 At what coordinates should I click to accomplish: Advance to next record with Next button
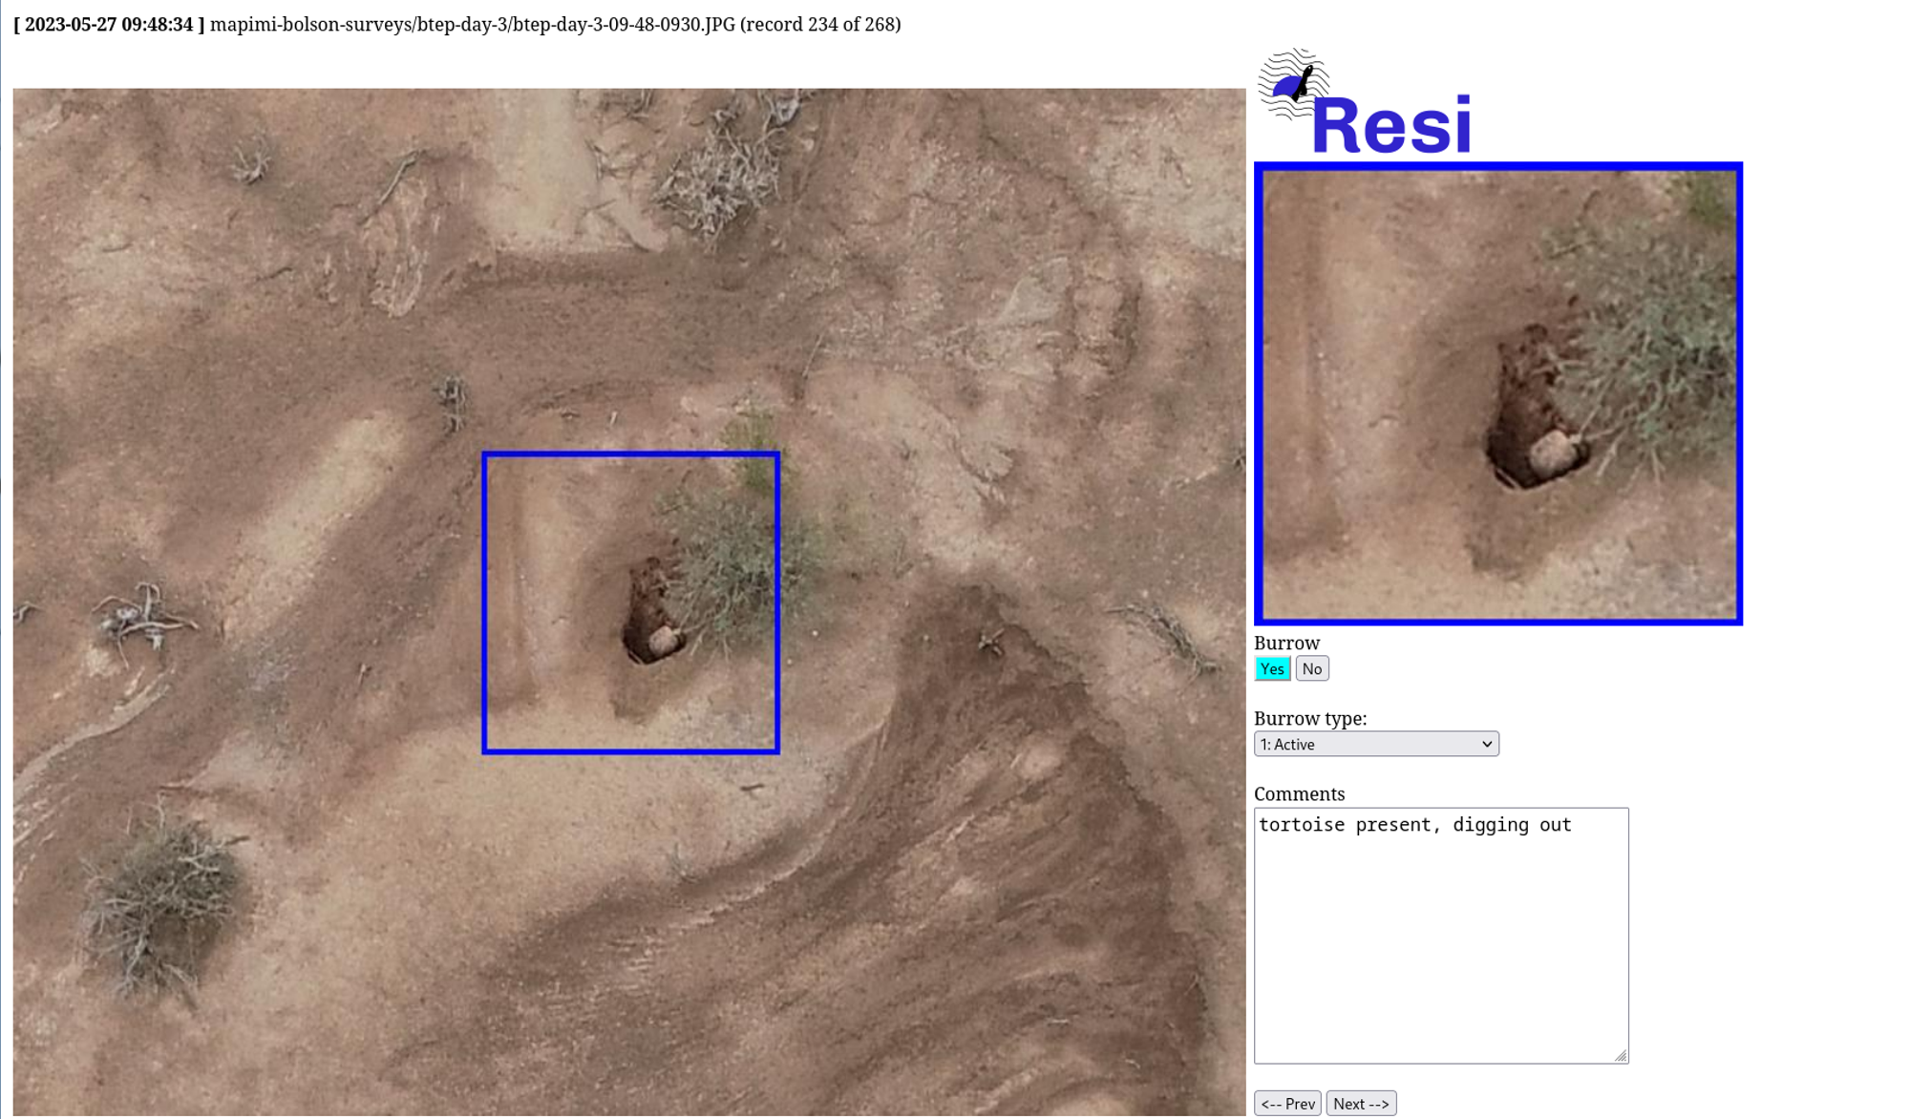pyautogui.click(x=1360, y=1104)
